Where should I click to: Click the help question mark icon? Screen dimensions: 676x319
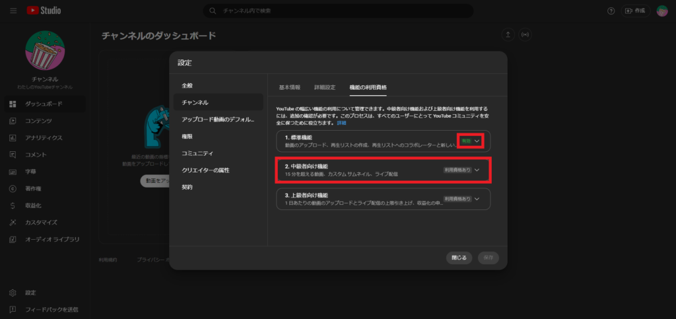(611, 11)
